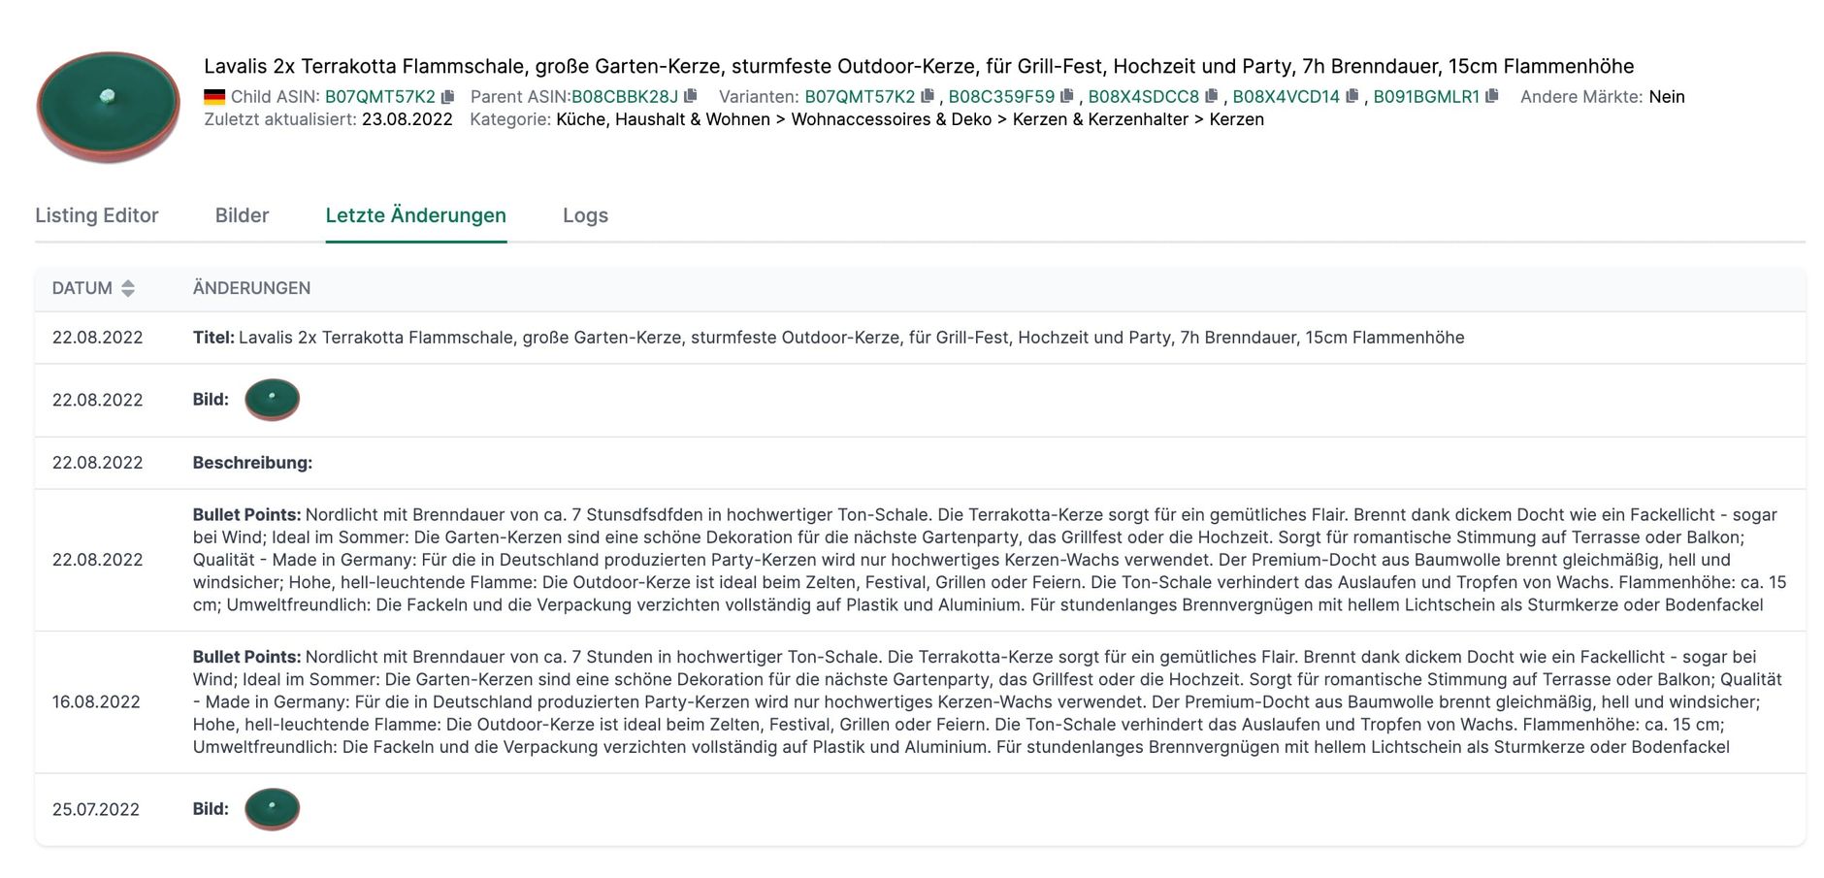Open variant link B091BGMLR1

[1426, 97]
